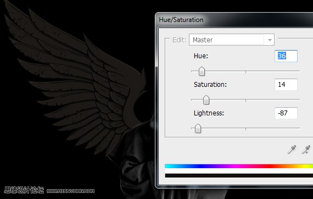Click the Lightness value field showing -87
This screenshot has height=199, width=313.
point(286,113)
